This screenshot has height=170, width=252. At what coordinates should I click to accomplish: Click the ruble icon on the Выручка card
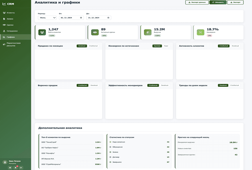pos(148,32)
